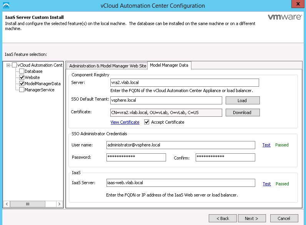Switch to Administration & Model Manager Web Site tab

(107, 66)
